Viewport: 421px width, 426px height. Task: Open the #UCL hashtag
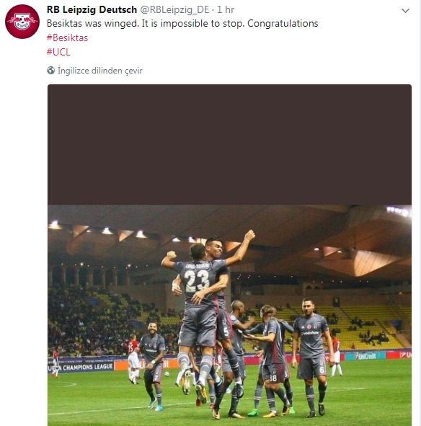point(58,52)
